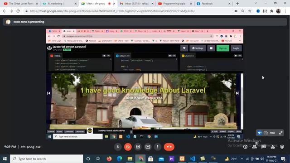Open the host controls shield icon
Image resolution: width=290 pixels, height=163 pixels.
pyautogui.click(x=282, y=147)
